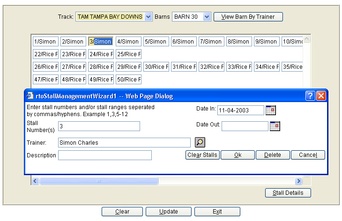Open the Date Out calendar picker

tap(275, 126)
